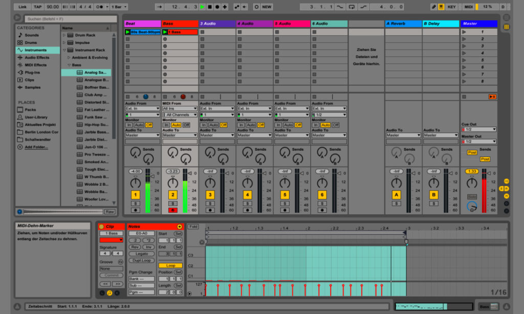524x314 pixels.
Task: Expand Ambient & Evolving folder
Action: click(69, 57)
